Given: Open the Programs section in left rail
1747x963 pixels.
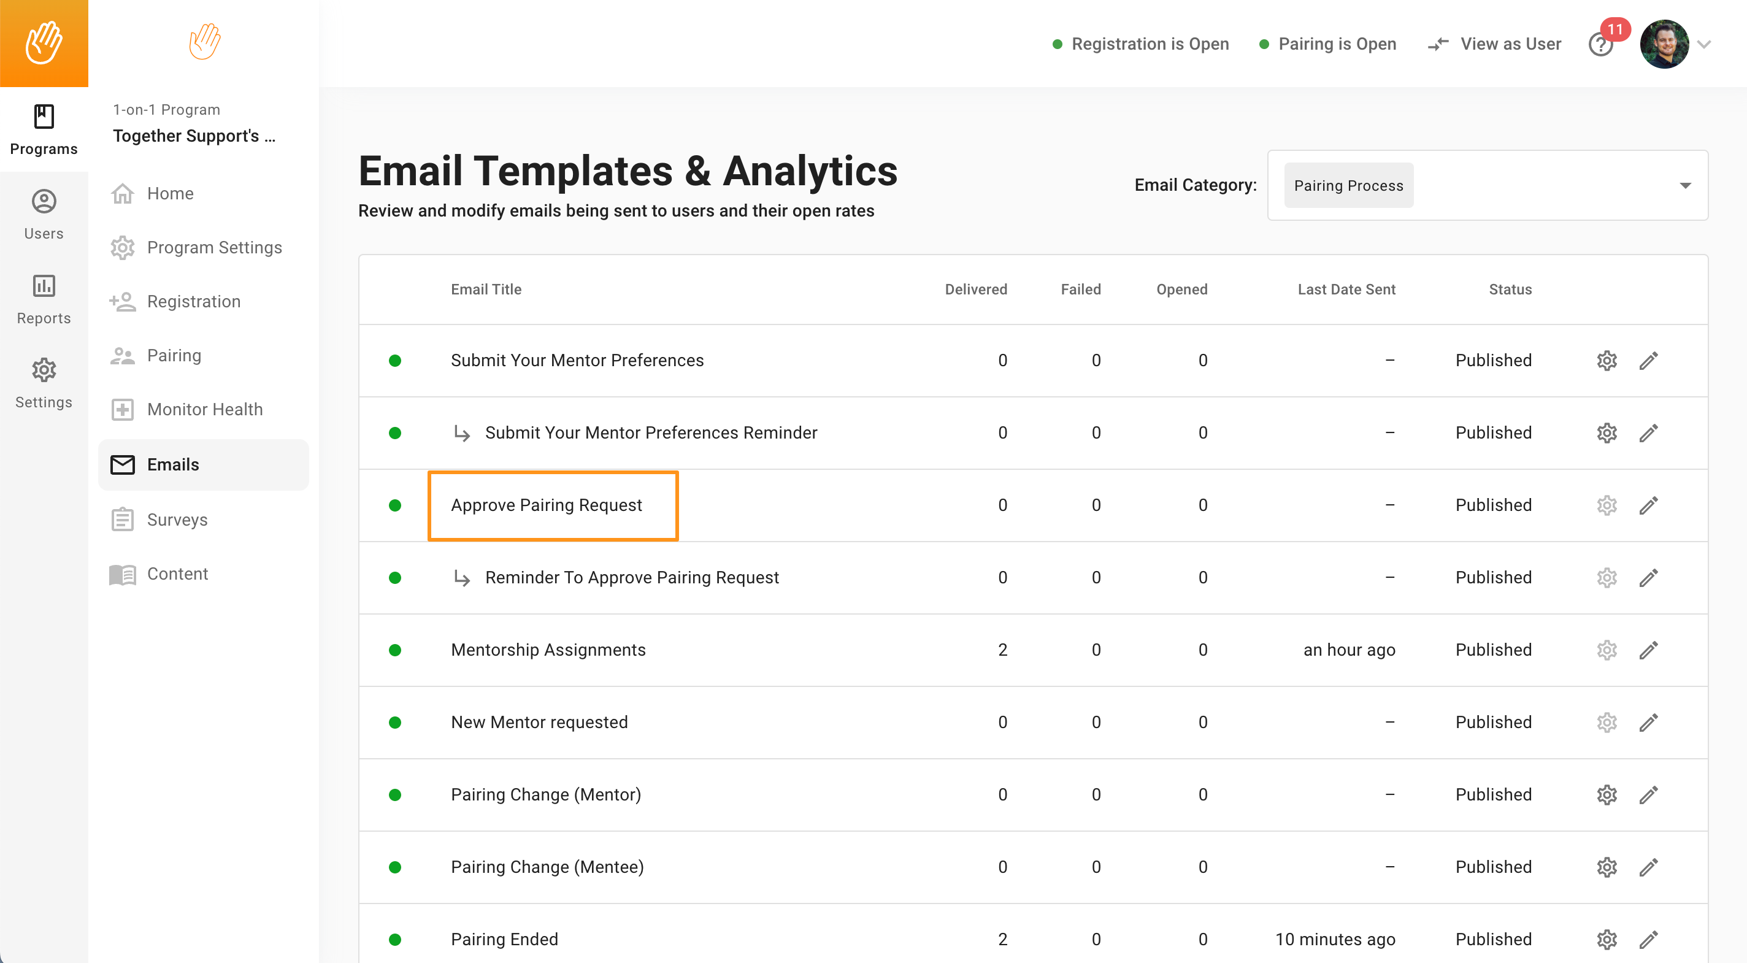Looking at the screenshot, I should (x=44, y=129).
